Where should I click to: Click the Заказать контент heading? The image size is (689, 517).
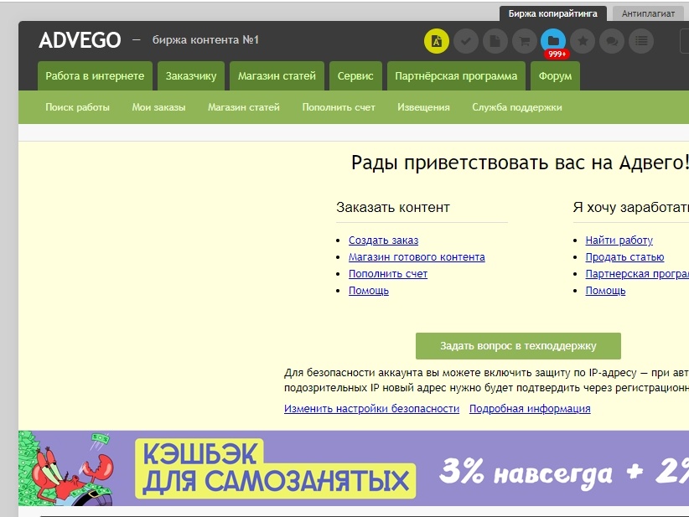[393, 207]
